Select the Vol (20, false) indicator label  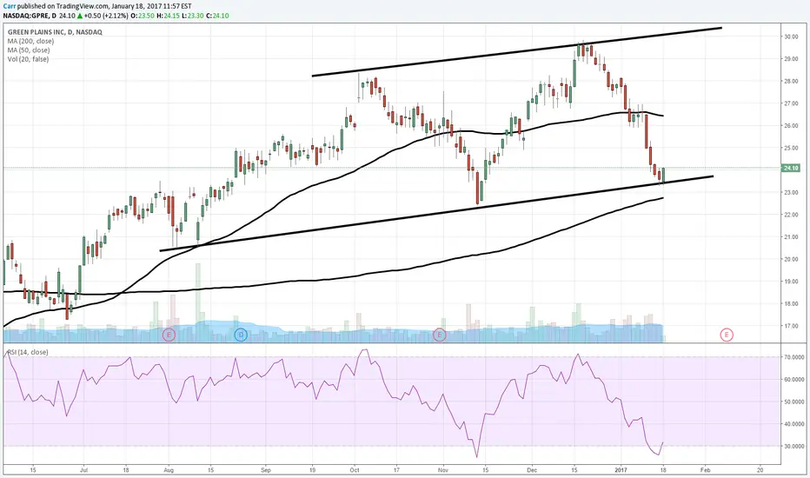[x=28, y=59]
